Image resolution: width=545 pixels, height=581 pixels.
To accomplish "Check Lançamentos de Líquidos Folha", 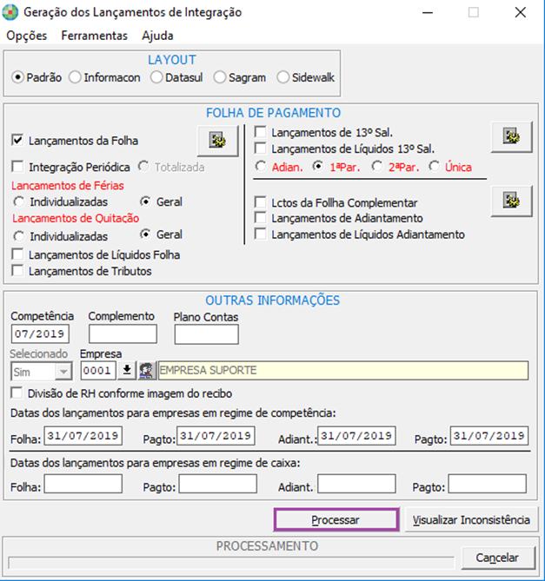I will coord(17,254).
